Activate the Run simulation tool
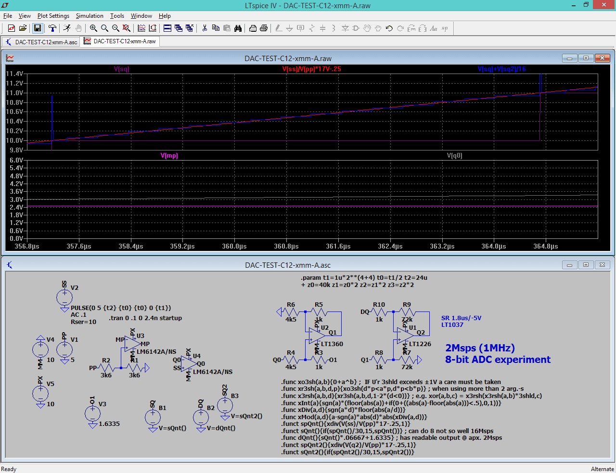Image resolution: width=616 pixels, height=473 pixels. coord(67,28)
